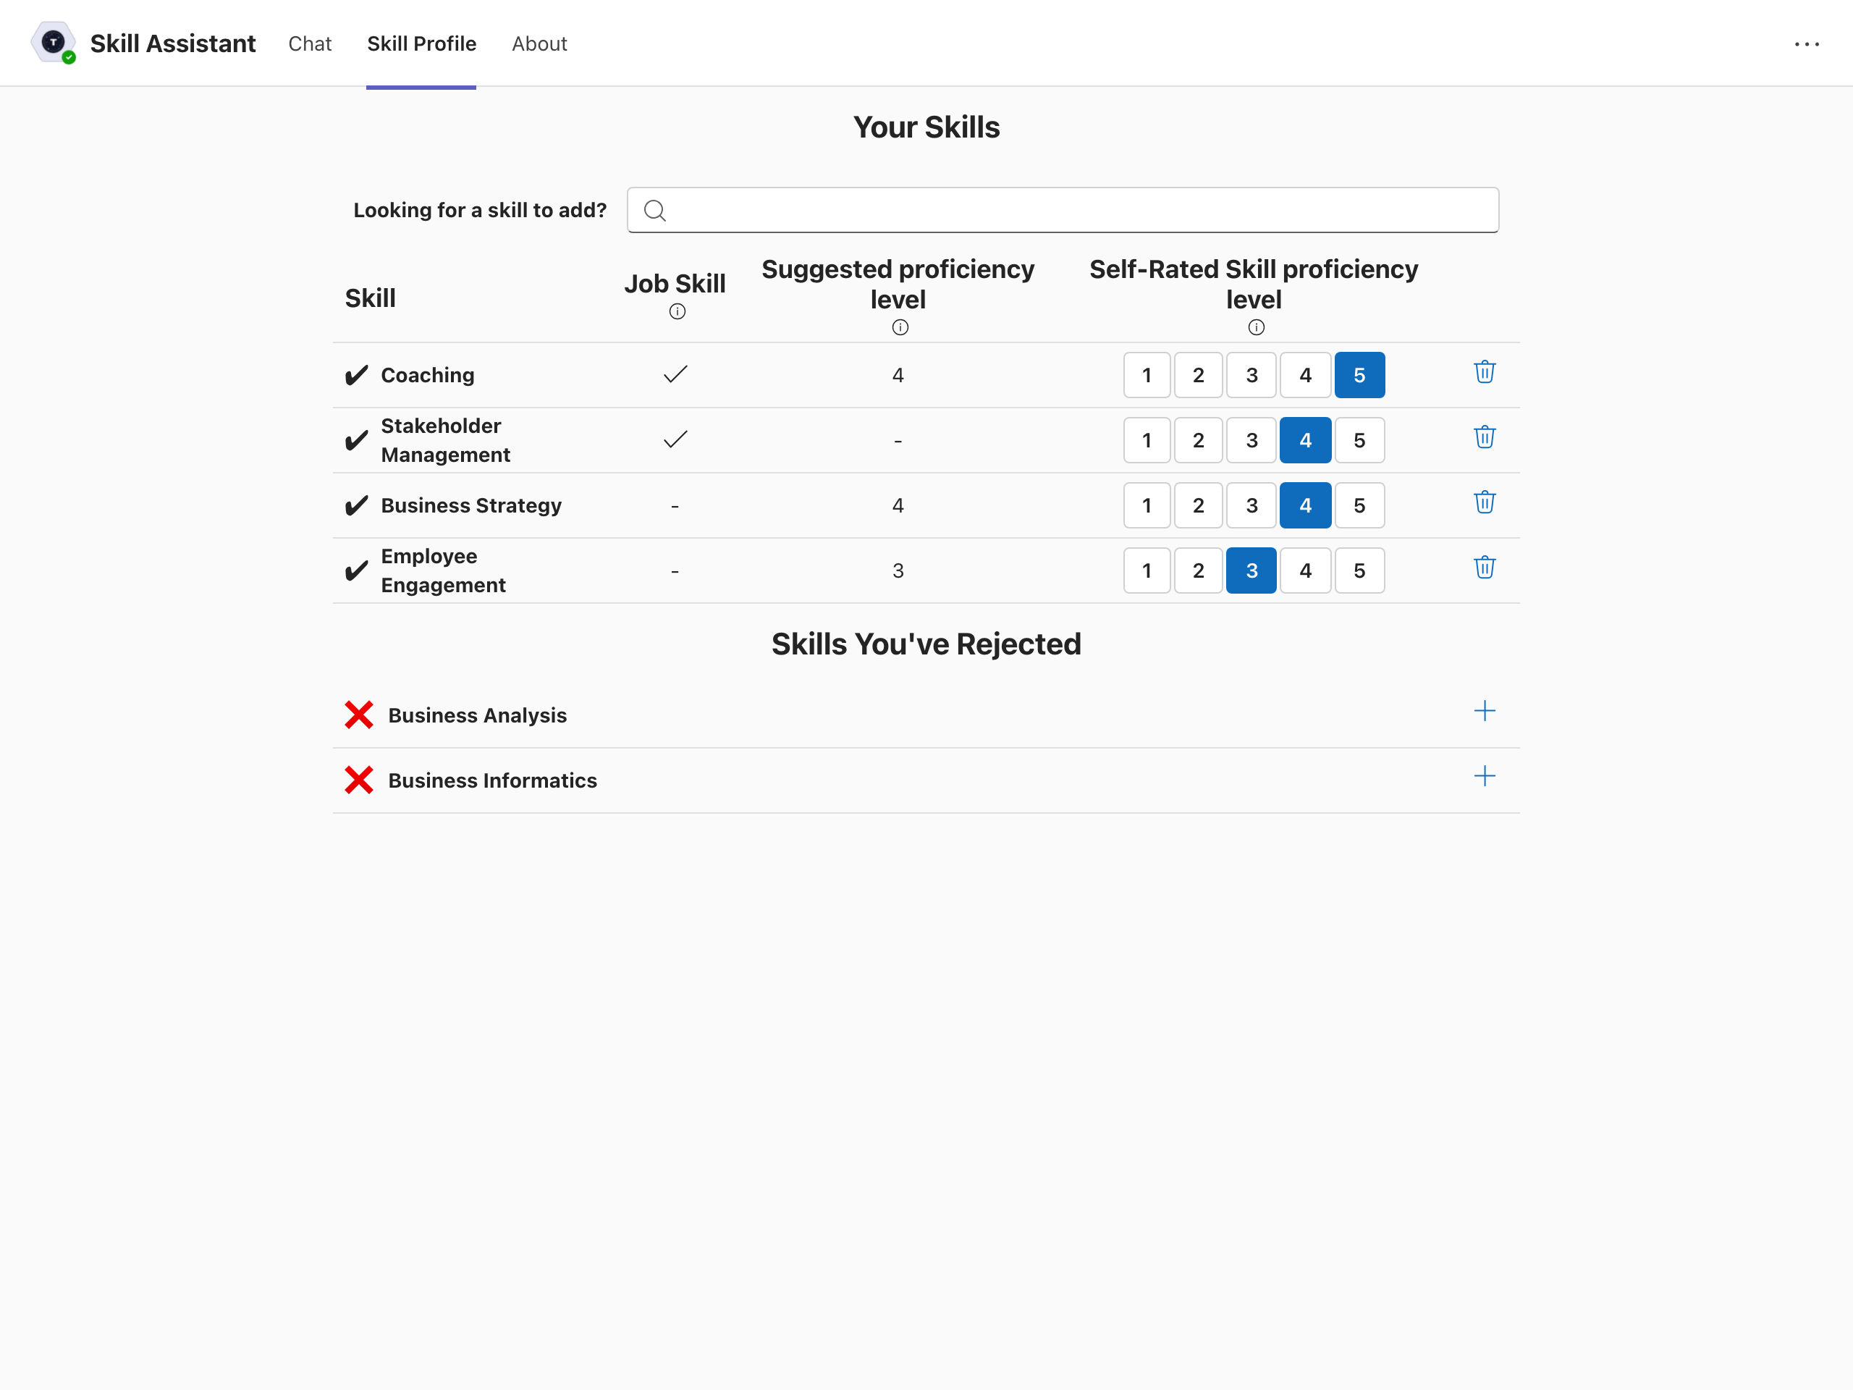This screenshot has width=1853, height=1390.
Task: Click the Business Informatics rejected skill name
Action: coord(493,780)
